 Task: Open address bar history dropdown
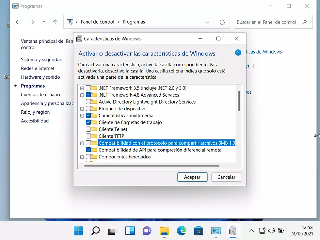pos(208,22)
